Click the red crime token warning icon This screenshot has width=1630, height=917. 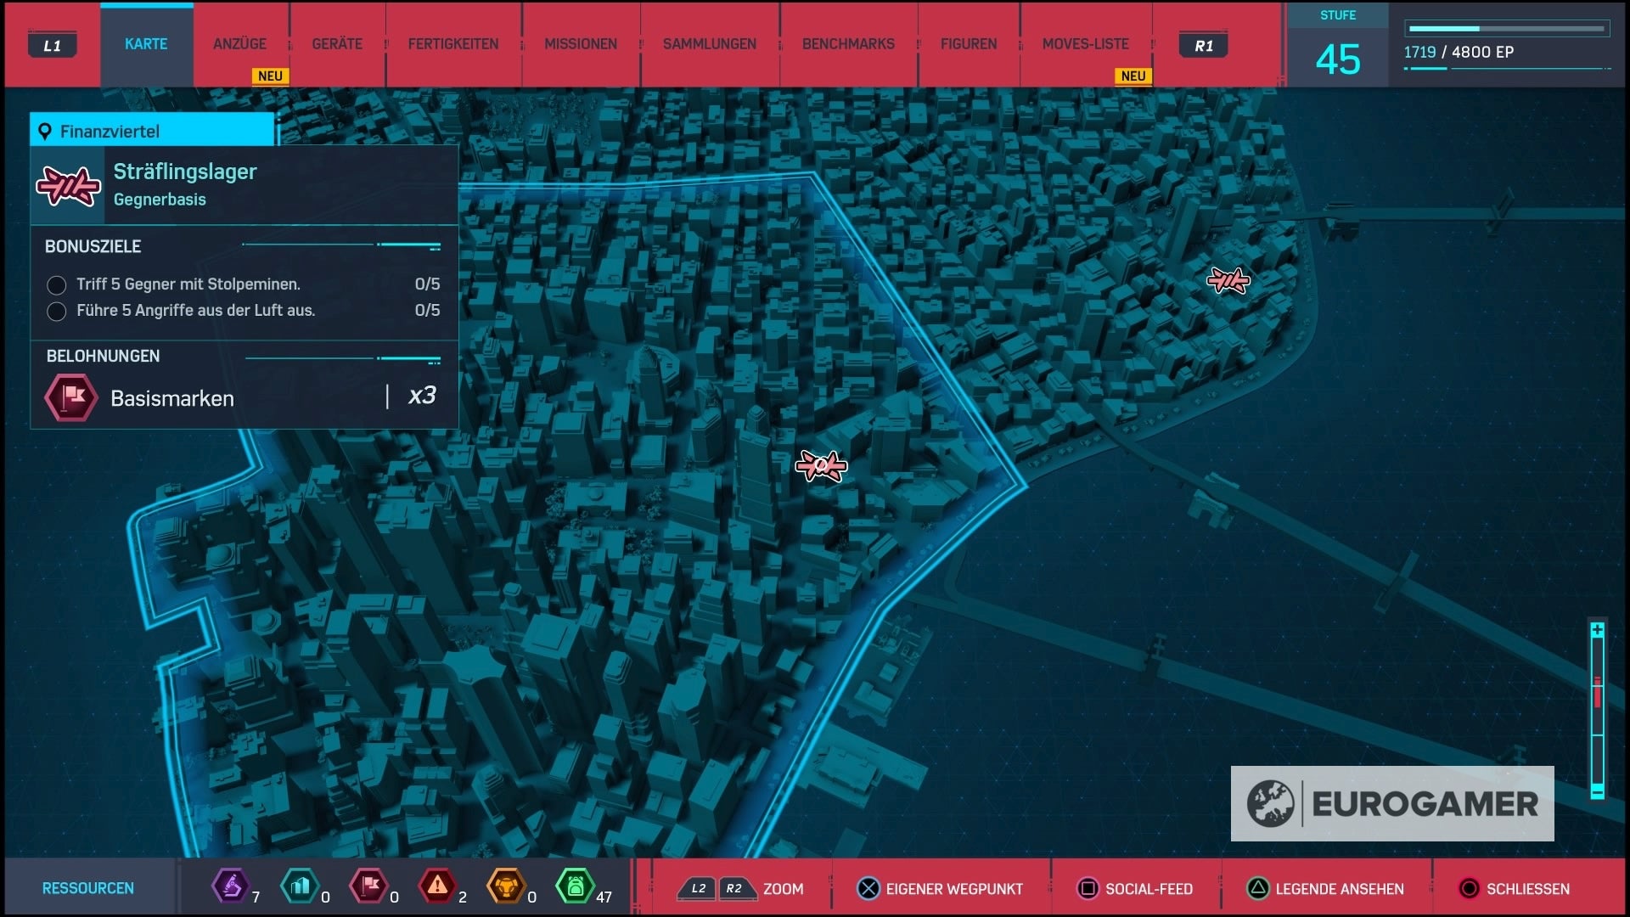point(437,886)
